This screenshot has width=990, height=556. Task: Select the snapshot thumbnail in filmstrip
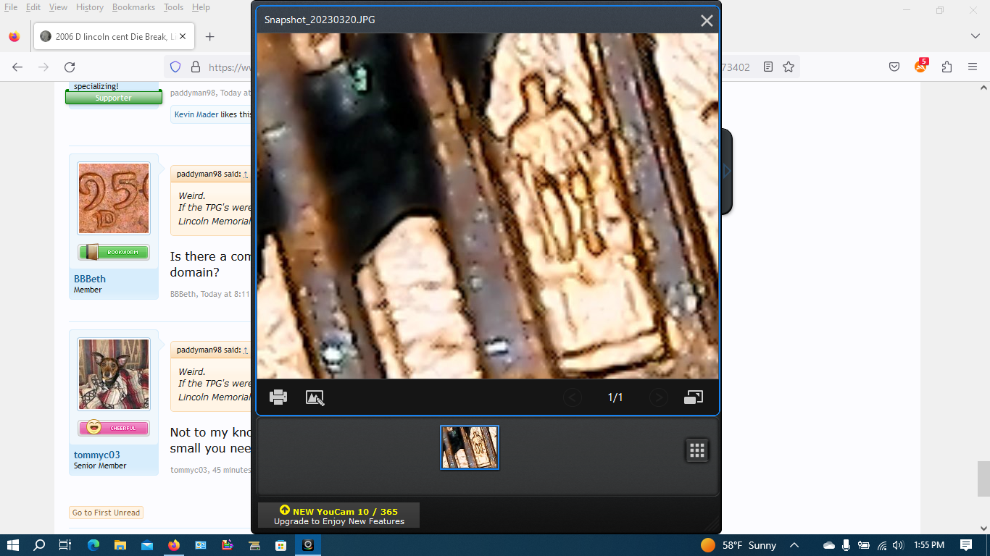pyautogui.click(x=470, y=447)
